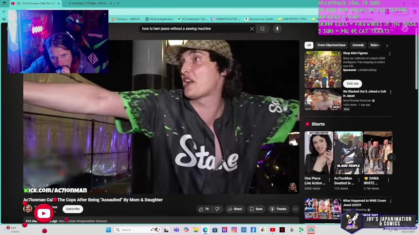Viewport: 419px width, 235px height.
Task: Click the magnifier search button on YouTube
Action: [263, 29]
